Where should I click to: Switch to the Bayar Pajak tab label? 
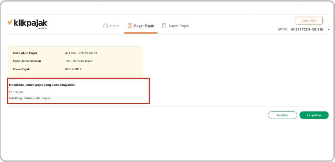(x=144, y=26)
